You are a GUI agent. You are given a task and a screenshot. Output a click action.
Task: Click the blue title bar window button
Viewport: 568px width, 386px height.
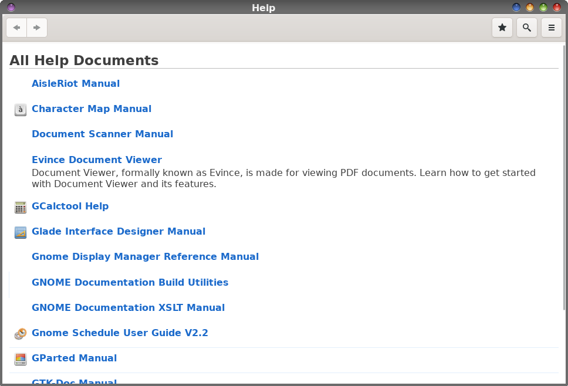coord(516,7)
